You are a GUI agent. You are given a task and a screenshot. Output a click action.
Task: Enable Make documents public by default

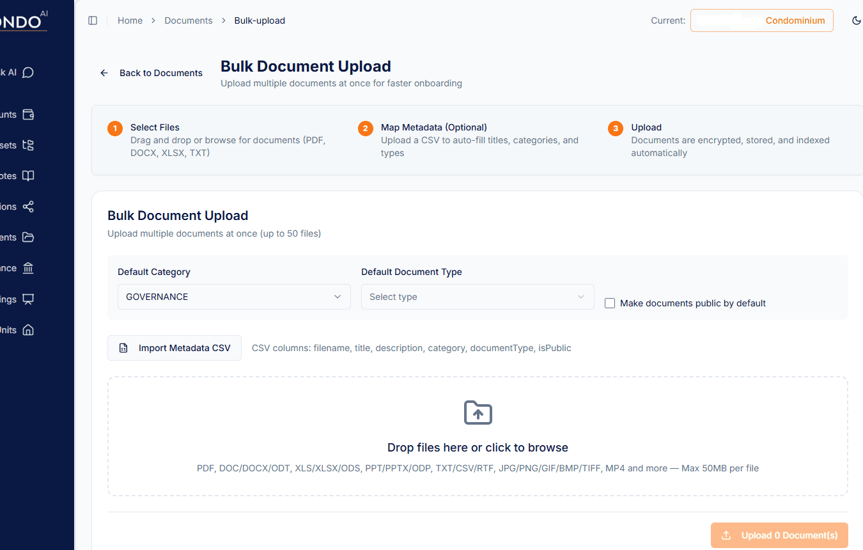pyautogui.click(x=610, y=303)
